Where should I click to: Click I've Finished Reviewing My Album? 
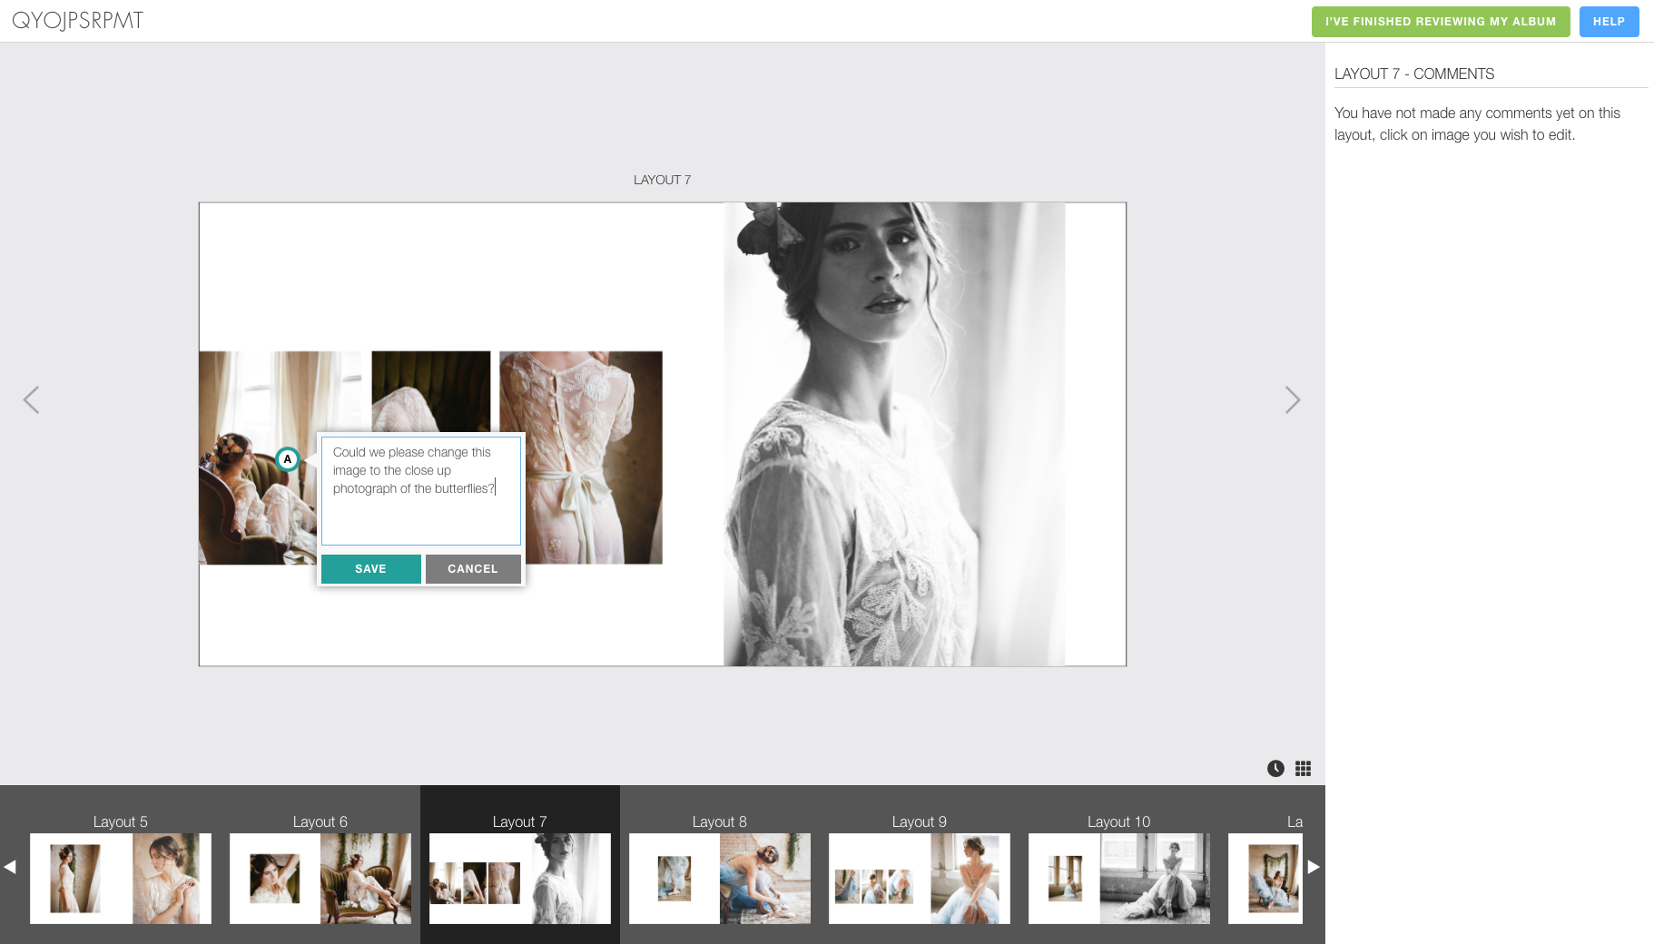(x=1441, y=22)
